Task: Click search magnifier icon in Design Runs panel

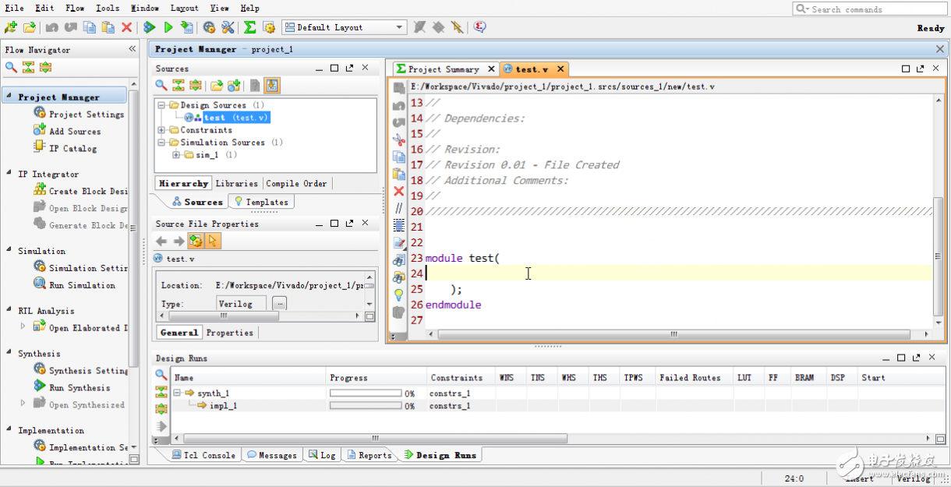Action: pos(161,375)
